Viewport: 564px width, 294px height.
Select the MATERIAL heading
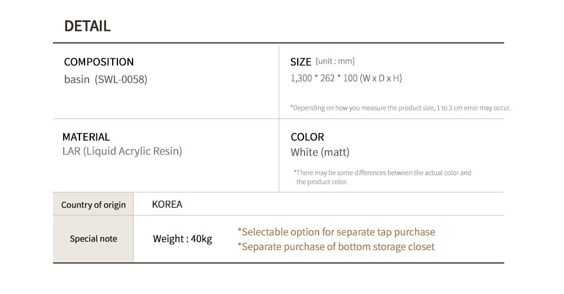(86, 137)
